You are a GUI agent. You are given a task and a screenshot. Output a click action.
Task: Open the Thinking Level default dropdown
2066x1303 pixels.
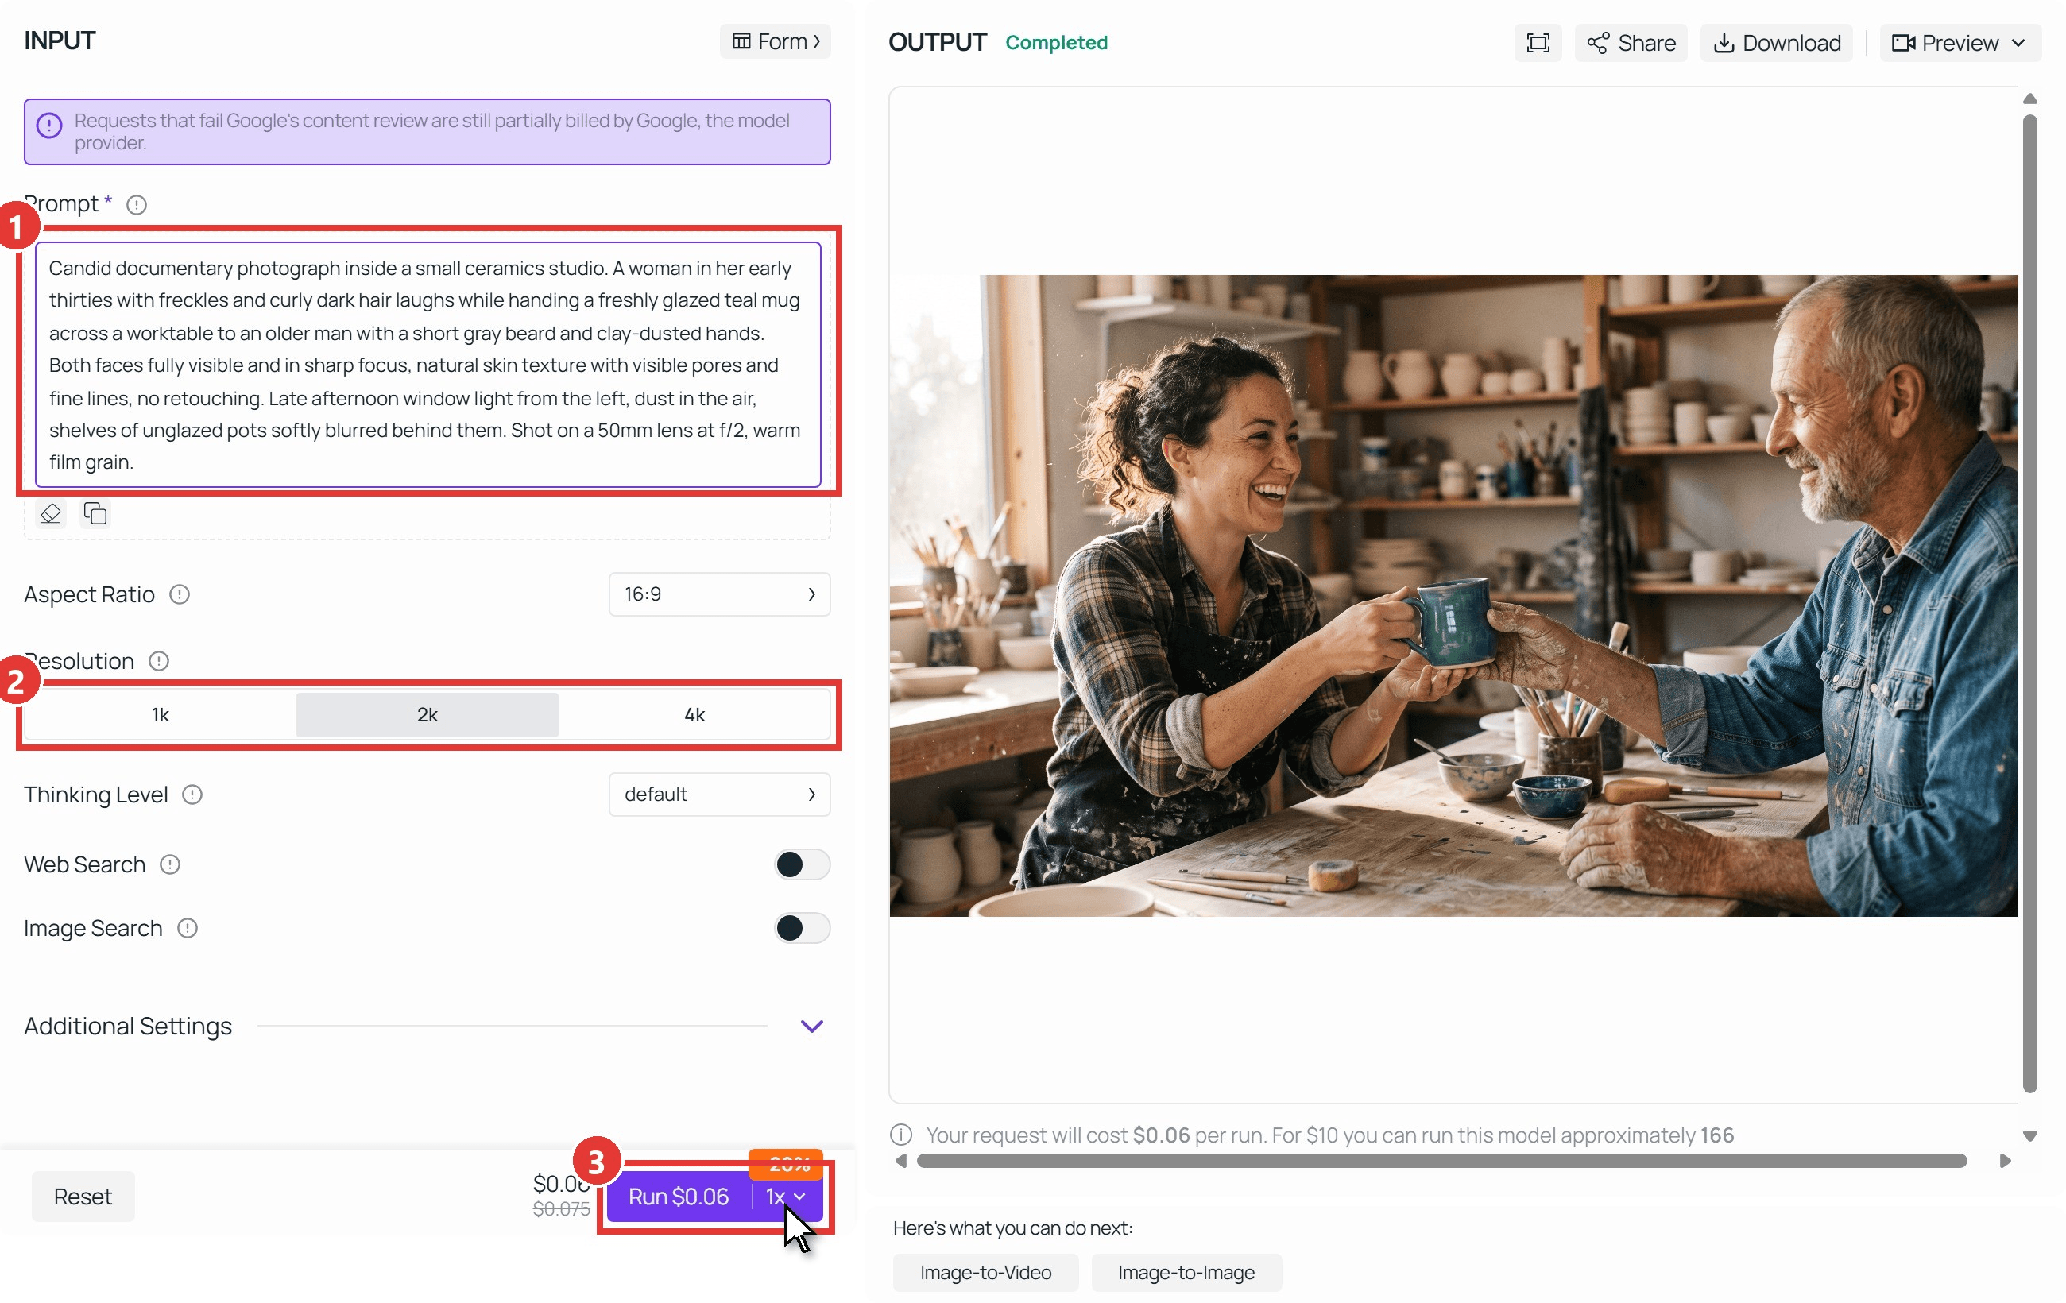point(719,795)
